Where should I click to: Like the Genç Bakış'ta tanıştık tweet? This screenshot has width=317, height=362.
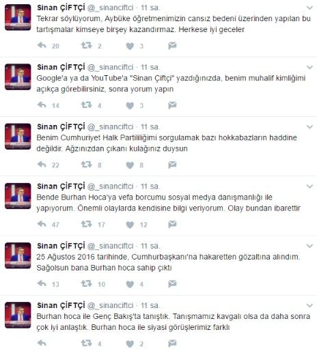[x=130, y=344]
